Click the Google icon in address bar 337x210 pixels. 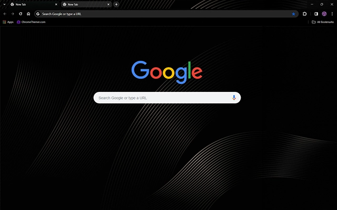[38, 14]
